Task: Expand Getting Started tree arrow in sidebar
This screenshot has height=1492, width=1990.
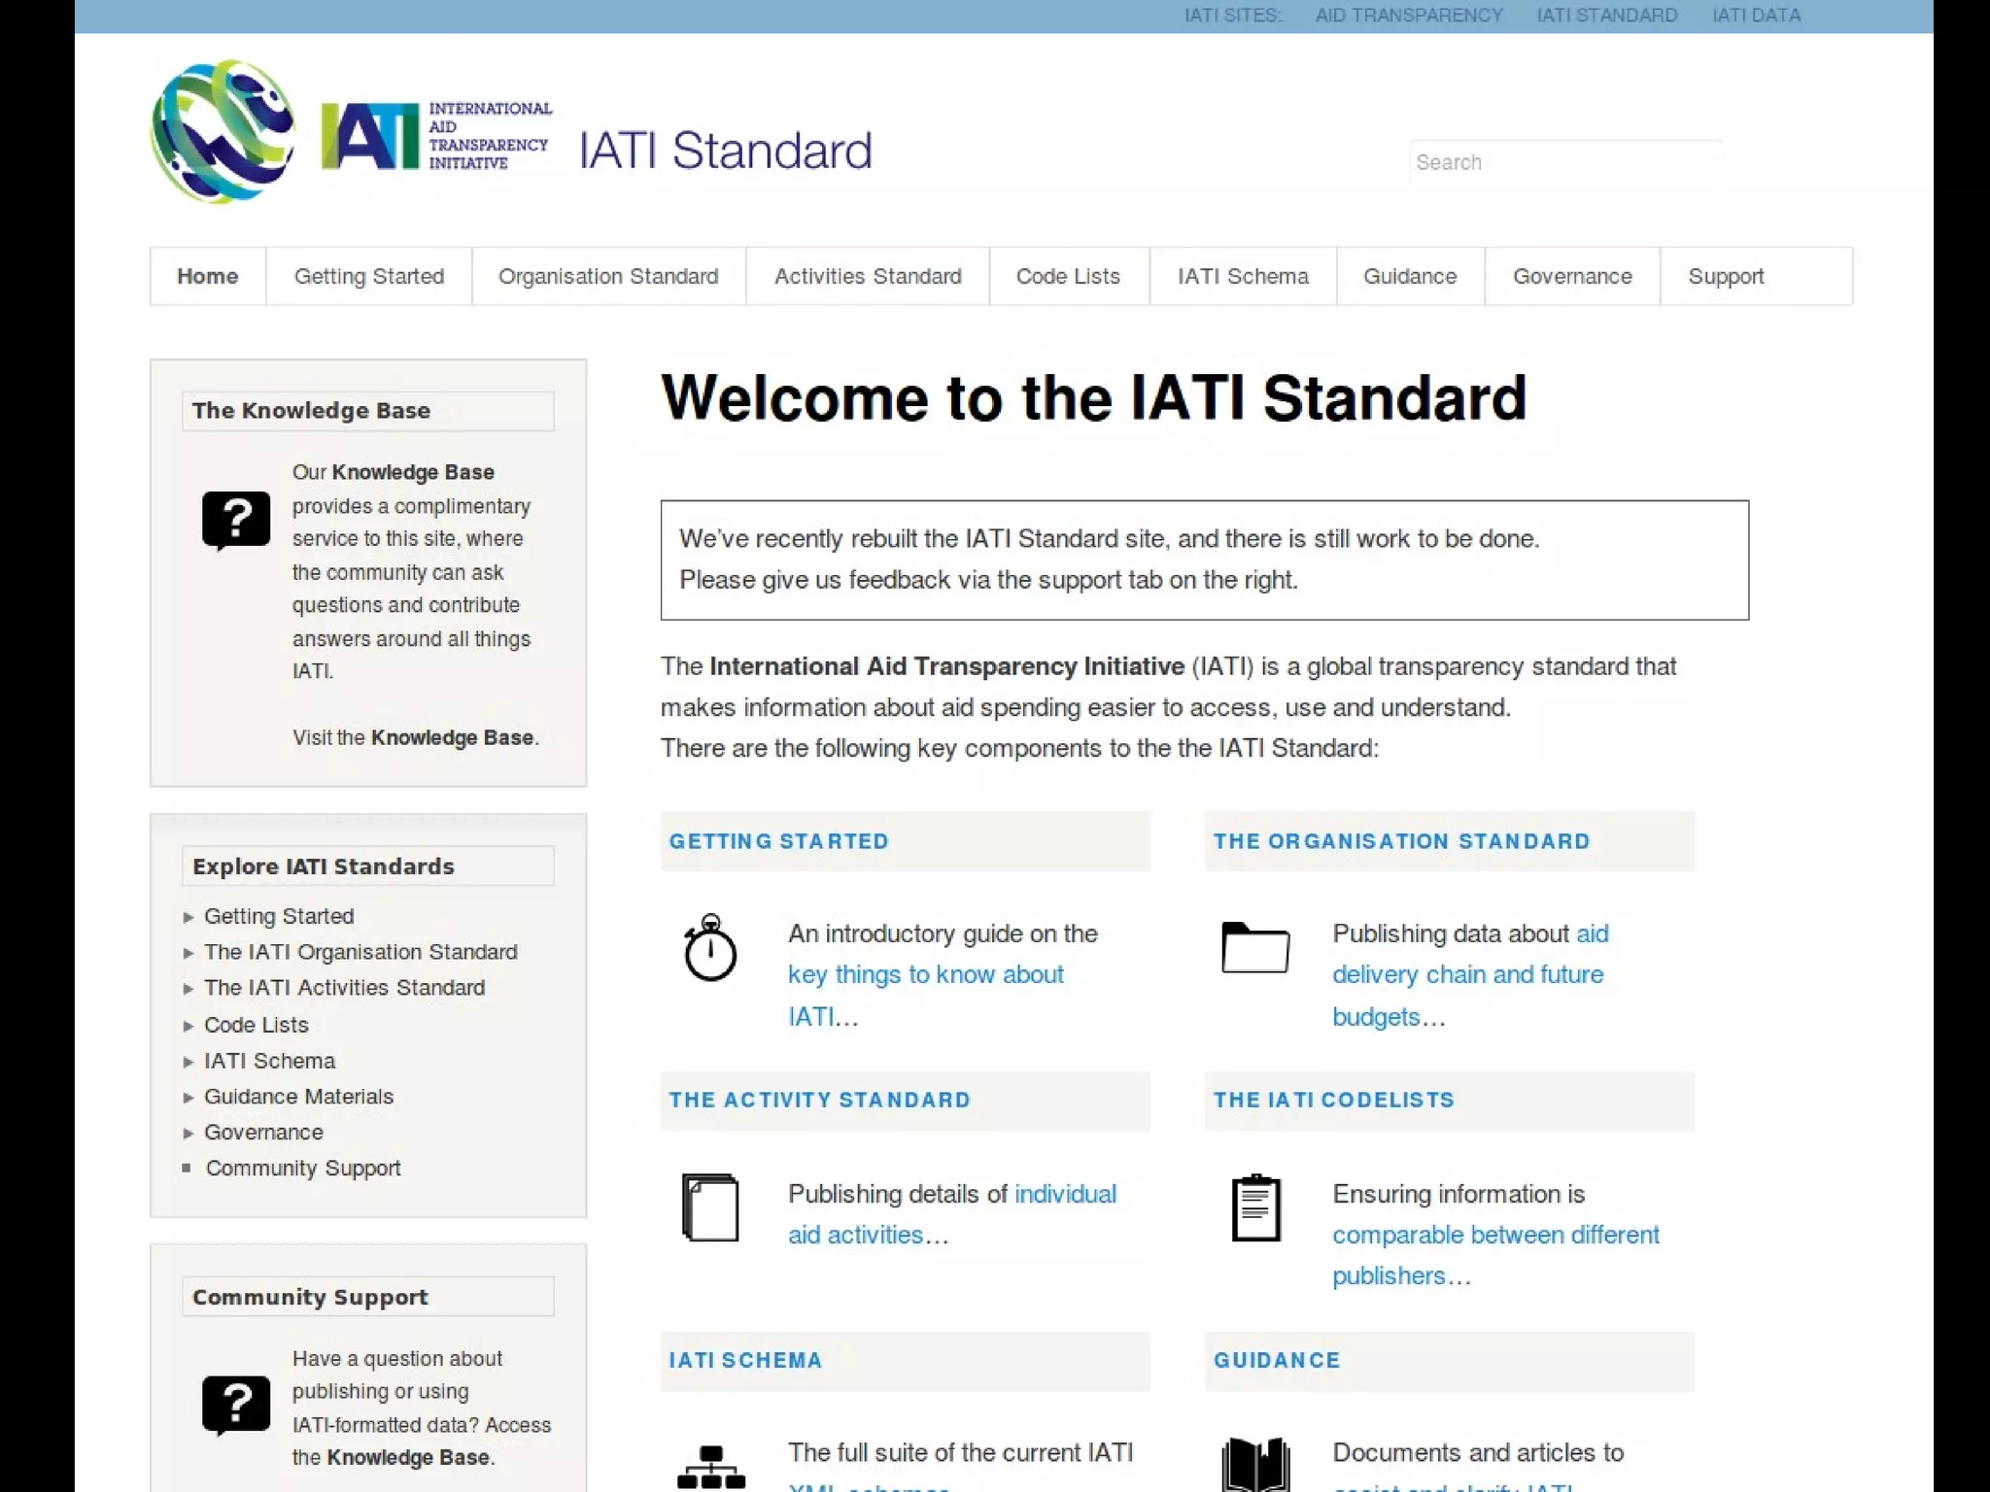Action: click(189, 917)
